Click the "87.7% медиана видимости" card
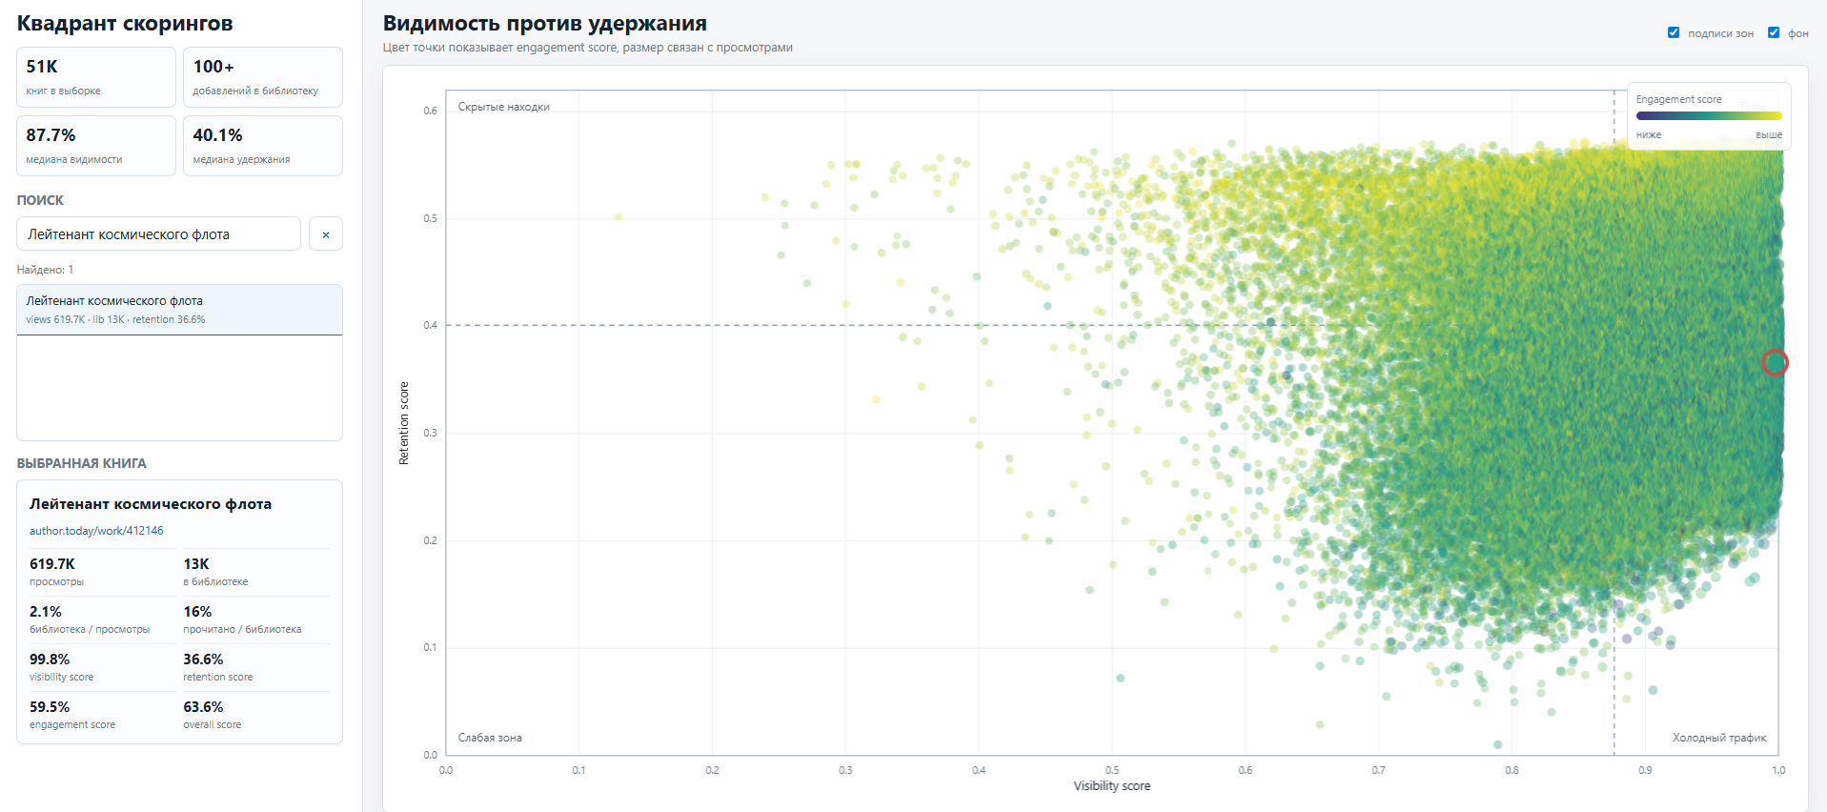Image resolution: width=1827 pixels, height=812 pixels. pos(96,146)
